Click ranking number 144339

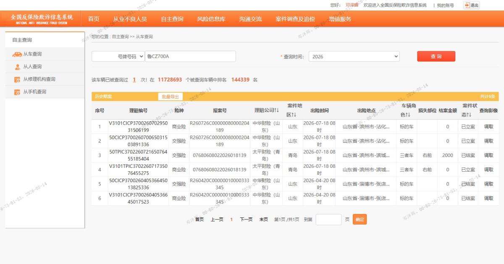pyautogui.click(x=240, y=80)
